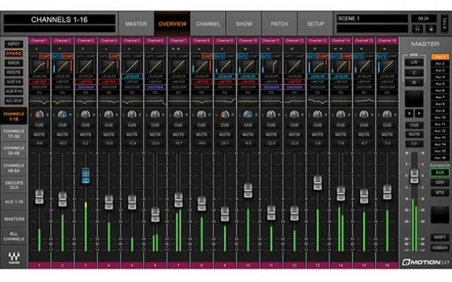Click the pan knob on Channel 2
The width and height of the screenshot is (452, 282).
click(x=62, y=114)
